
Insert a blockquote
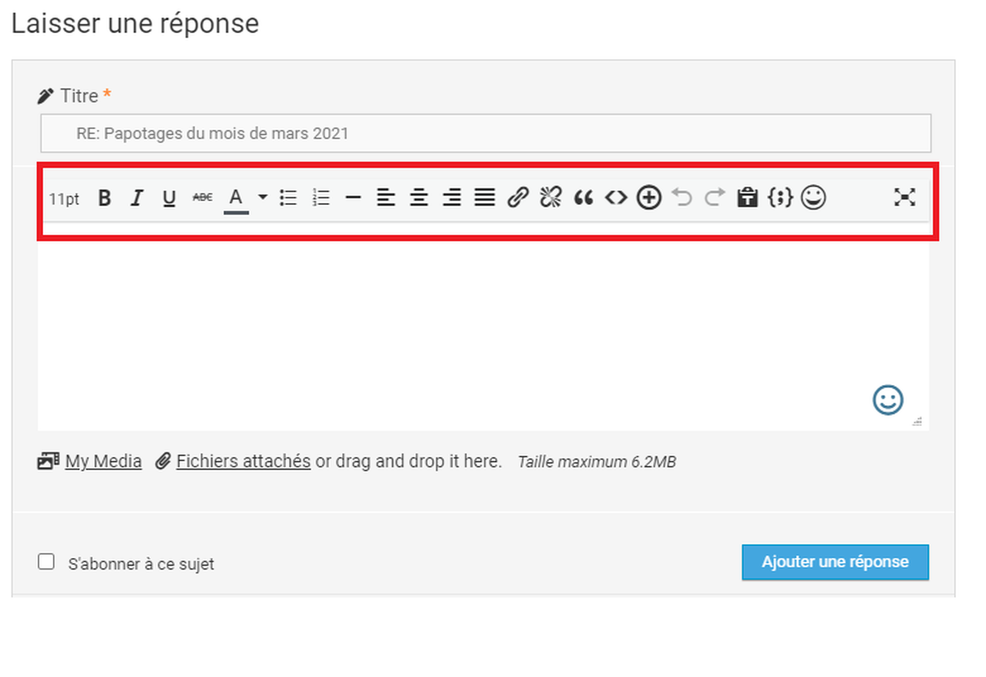point(583,198)
